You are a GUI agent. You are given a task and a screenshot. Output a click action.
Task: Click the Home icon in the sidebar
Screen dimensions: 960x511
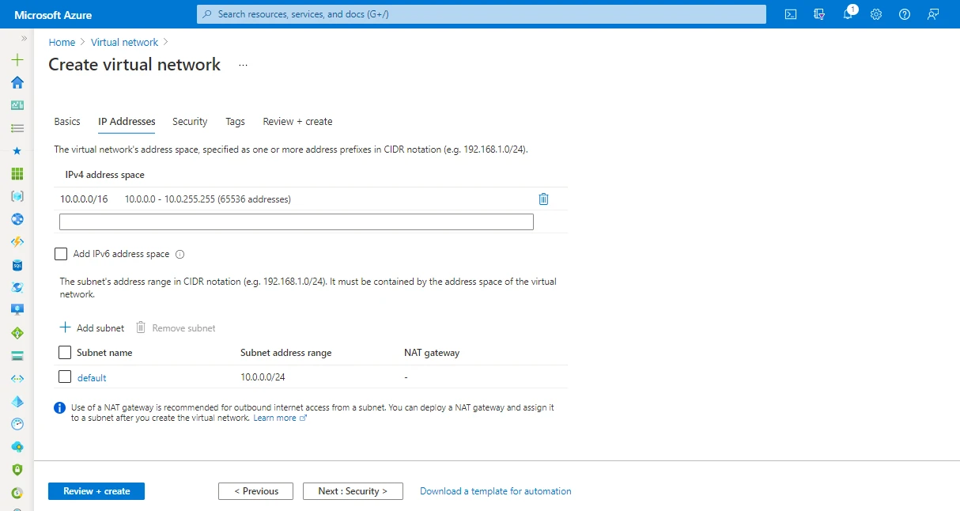(x=17, y=82)
